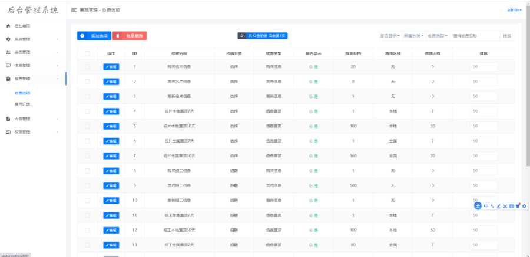Click the scissors icon in the IME toolbar
Viewport: 530px width, 257px height.
tap(505, 206)
